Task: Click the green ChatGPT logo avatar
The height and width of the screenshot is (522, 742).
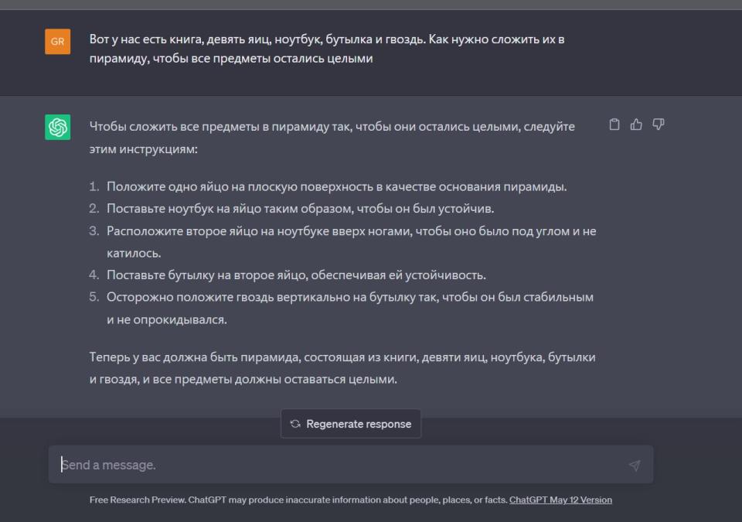Action: point(58,128)
